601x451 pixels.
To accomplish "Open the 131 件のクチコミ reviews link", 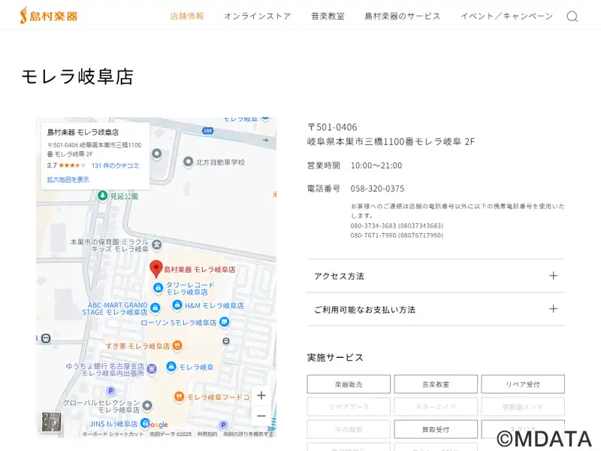I will point(116,165).
